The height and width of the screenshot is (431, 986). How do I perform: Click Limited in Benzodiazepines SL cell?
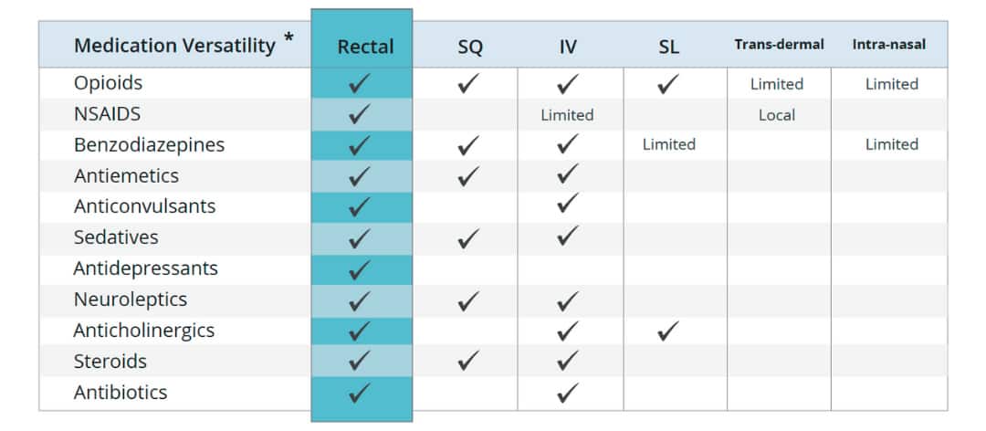pyautogui.click(x=668, y=144)
